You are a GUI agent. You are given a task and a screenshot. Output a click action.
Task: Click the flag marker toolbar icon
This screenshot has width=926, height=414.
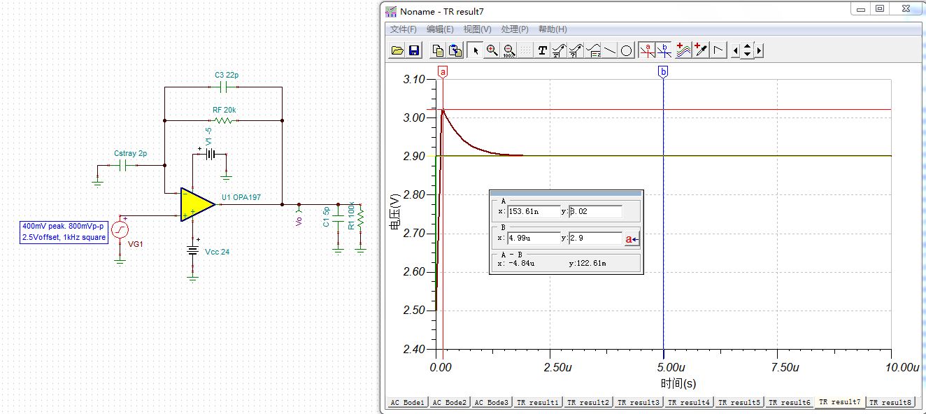point(718,50)
